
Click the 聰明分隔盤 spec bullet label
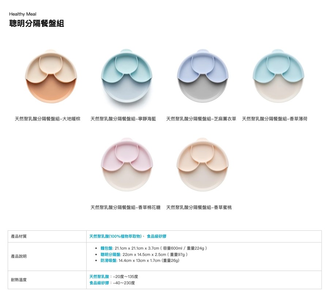tap(110, 255)
